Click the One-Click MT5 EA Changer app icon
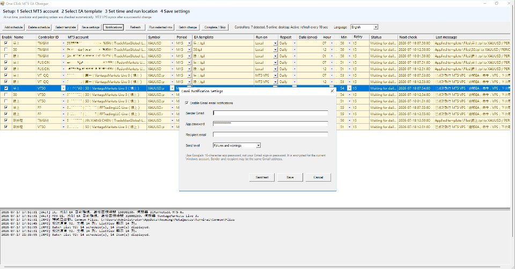The width and height of the screenshot is (515, 269). pos(3,3)
